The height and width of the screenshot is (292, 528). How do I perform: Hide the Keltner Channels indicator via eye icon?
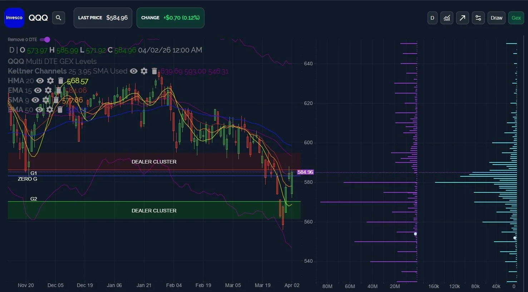[134, 71]
